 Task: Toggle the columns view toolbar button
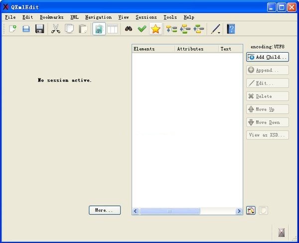pos(113,29)
